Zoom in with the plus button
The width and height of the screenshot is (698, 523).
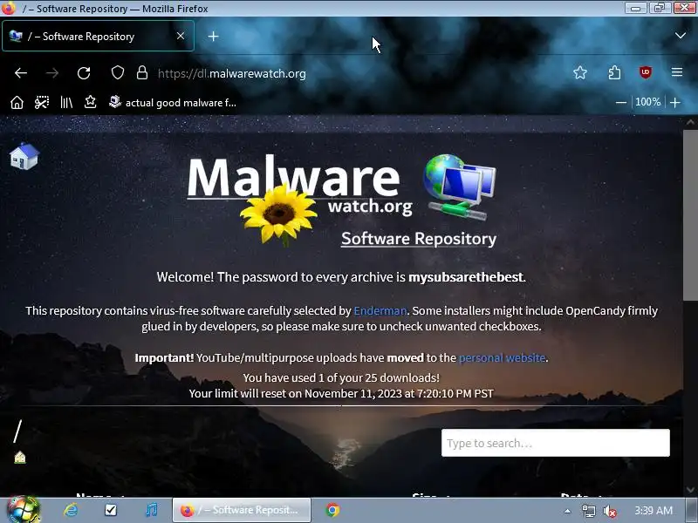click(675, 102)
